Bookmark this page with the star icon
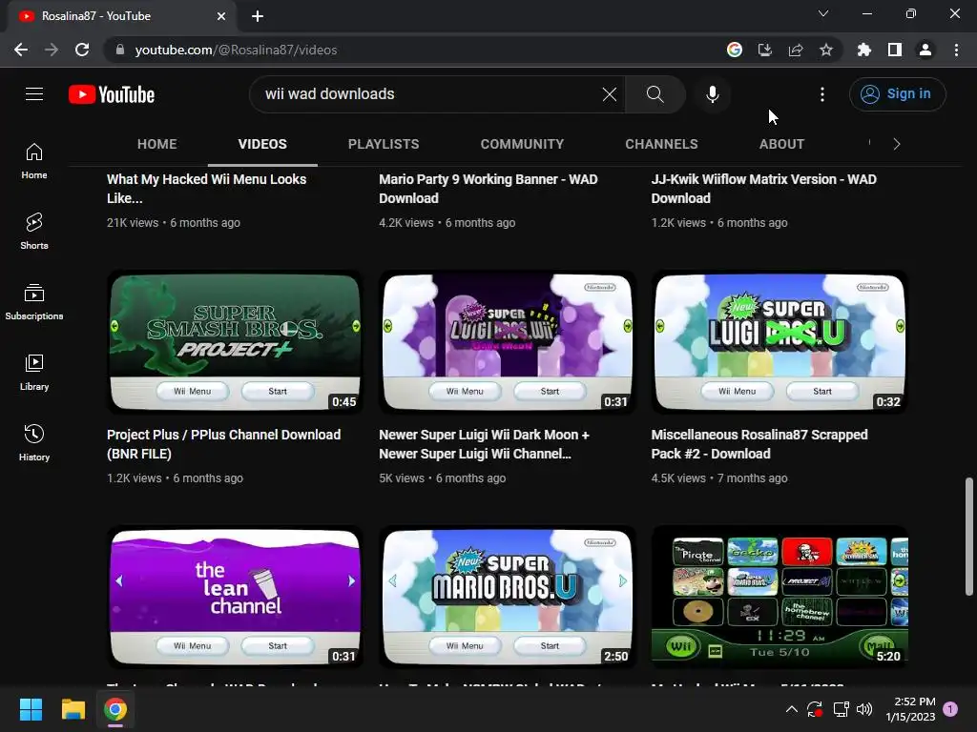The width and height of the screenshot is (977, 732). pyautogui.click(x=825, y=50)
